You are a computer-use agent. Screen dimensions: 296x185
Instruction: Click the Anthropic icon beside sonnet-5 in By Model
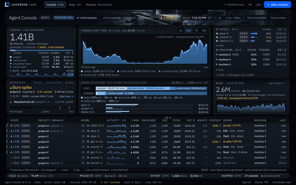coord(217,37)
